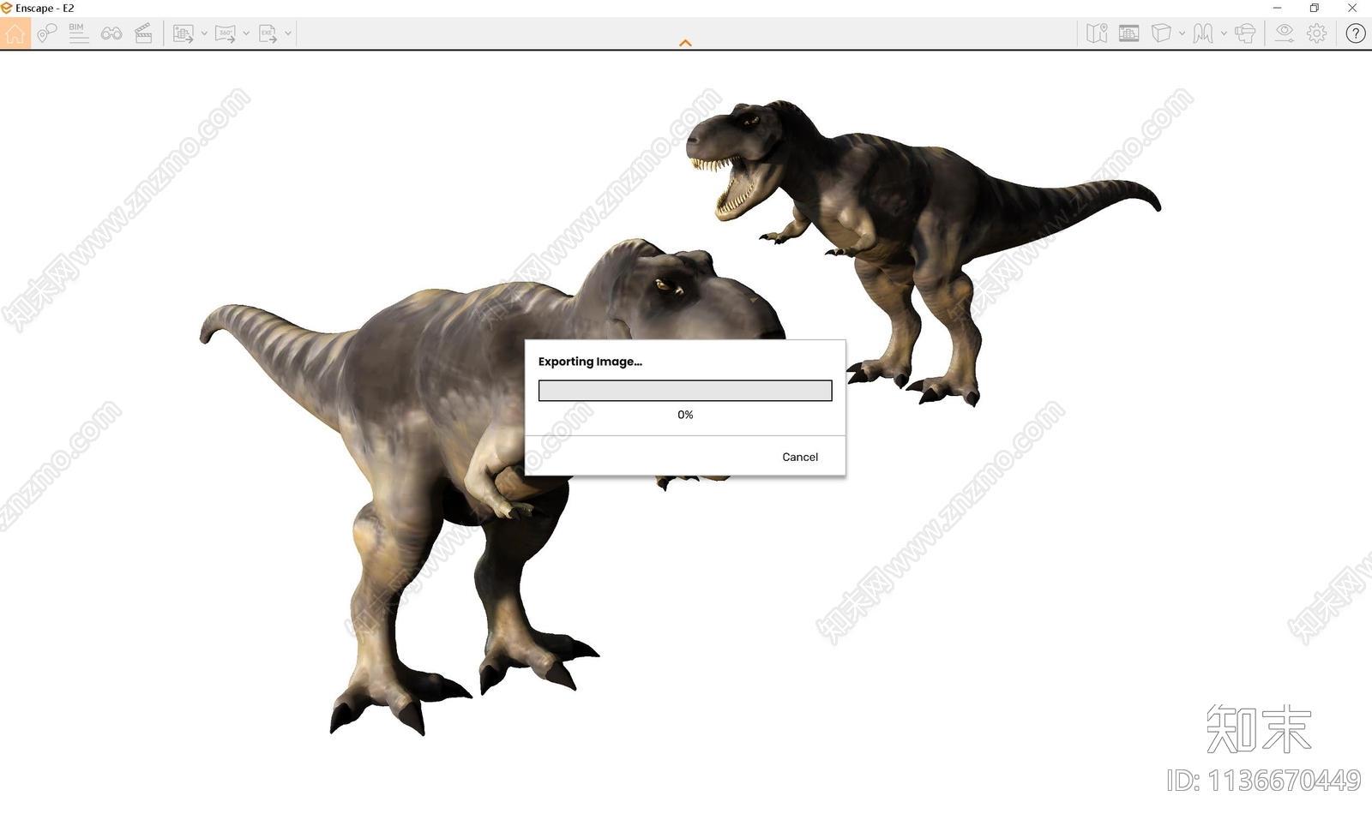Enable VR headset mode
The image size is (1372, 814).
click(x=1245, y=33)
